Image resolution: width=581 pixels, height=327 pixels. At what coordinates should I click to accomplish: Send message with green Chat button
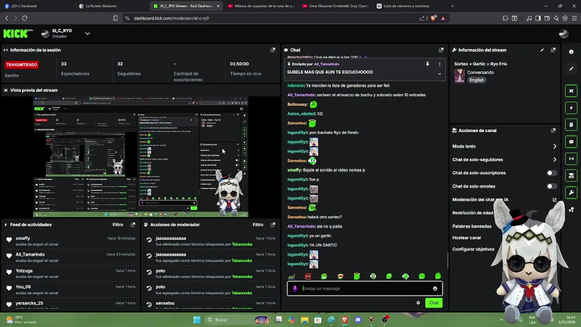click(x=433, y=303)
